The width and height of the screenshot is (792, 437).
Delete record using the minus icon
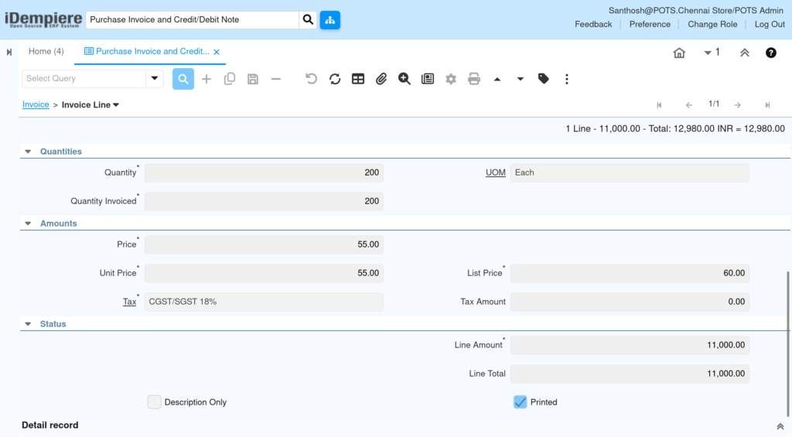pos(276,79)
